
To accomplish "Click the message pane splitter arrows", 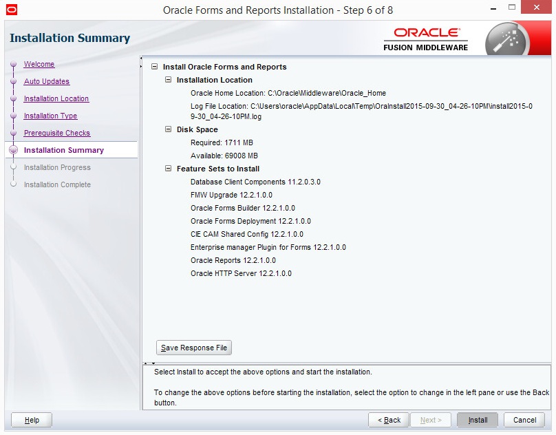I will (149, 363).
